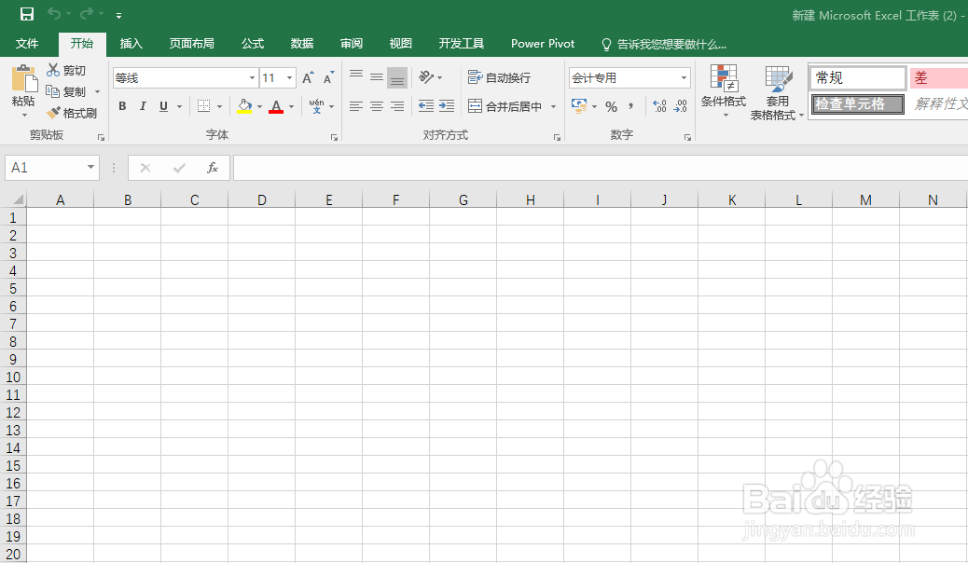This screenshot has height=563, width=968.
Task: Open the underline style dropdown arrow
Action: pos(180,107)
